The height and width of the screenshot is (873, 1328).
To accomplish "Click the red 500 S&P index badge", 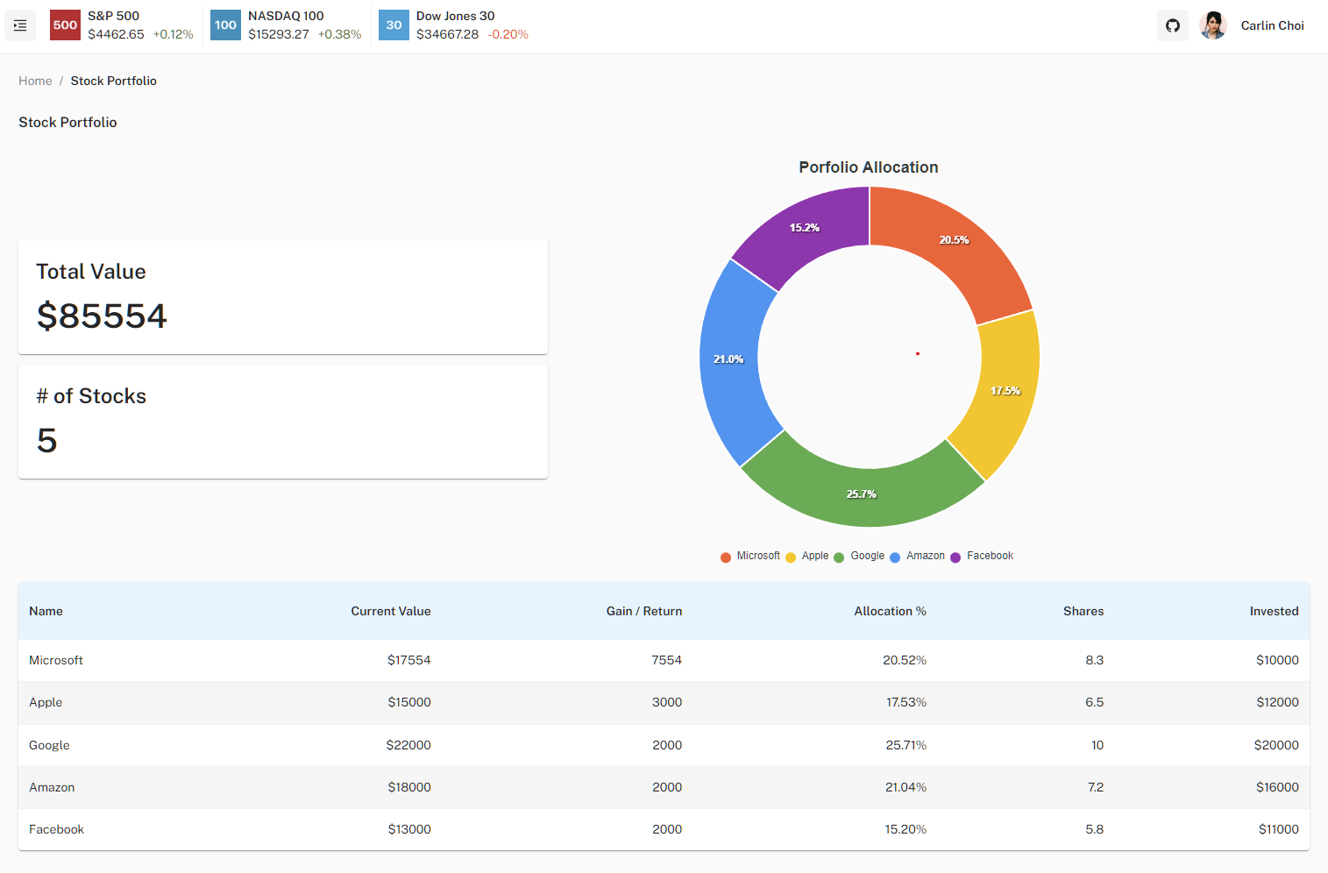I will click(x=65, y=25).
